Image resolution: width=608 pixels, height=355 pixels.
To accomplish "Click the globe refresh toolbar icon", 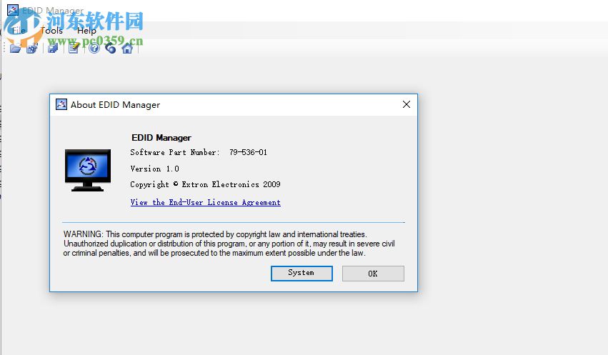I will point(111,48).
